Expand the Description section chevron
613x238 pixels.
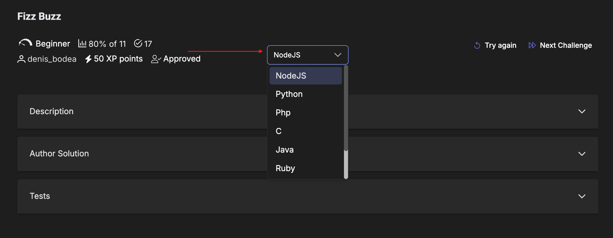click(x=582, y=111)
